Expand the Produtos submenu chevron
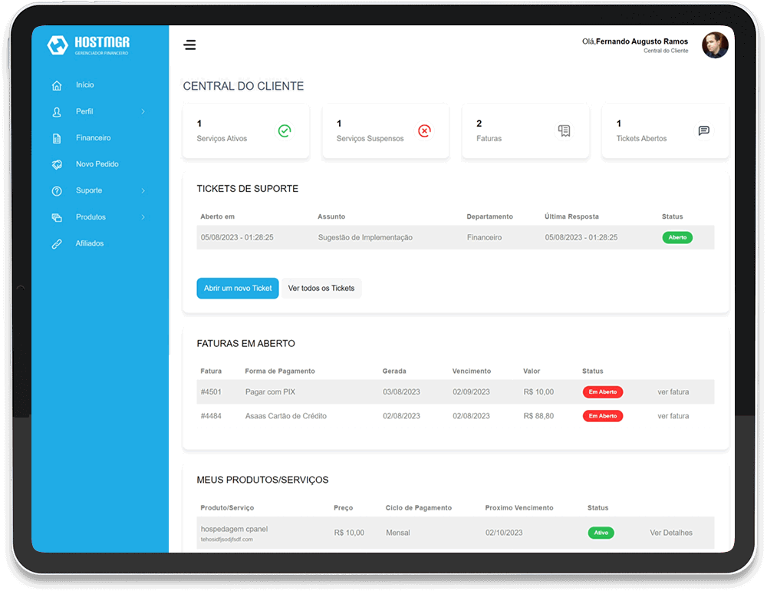 143,217
